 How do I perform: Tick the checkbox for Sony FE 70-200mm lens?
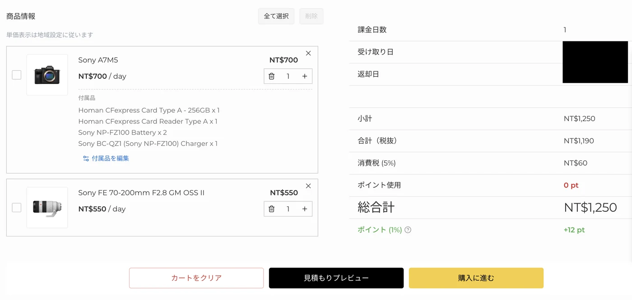[17, 208]
